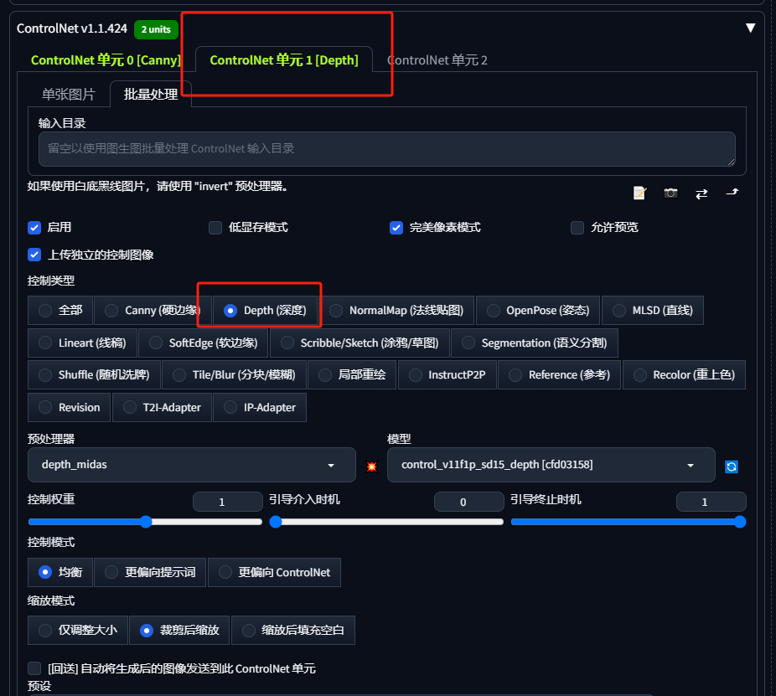Select Depth (深度) control type
This screenshot has width=776, height=696.
click(x=266, y=311)
